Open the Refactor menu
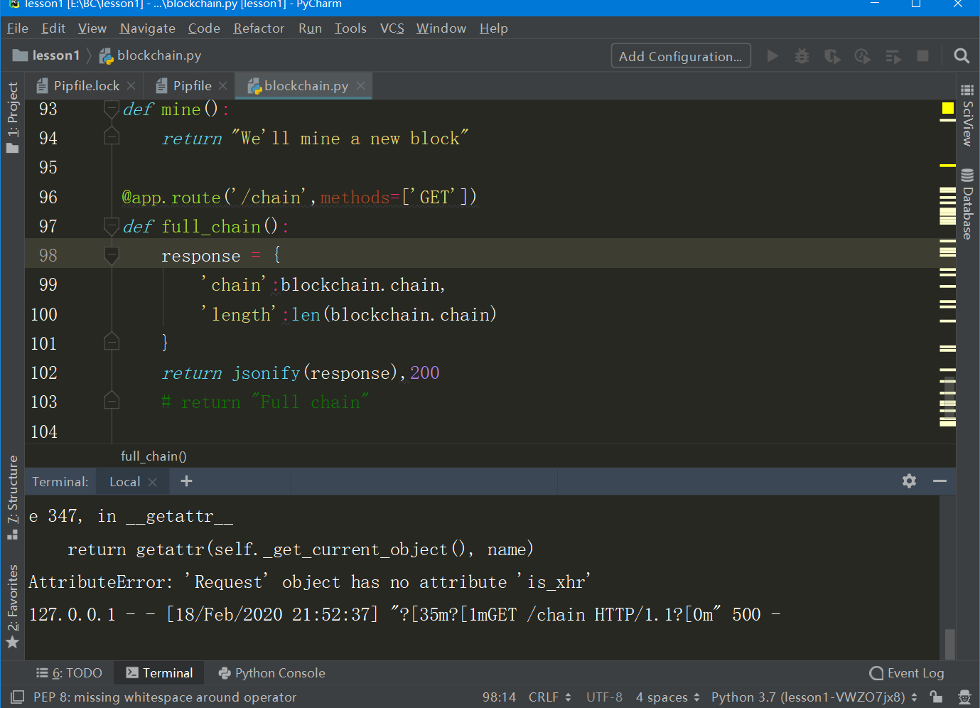 pos(259,28)
